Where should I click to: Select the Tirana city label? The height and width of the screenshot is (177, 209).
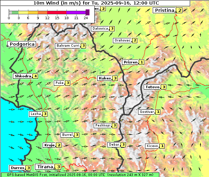[x=45, y=167]
